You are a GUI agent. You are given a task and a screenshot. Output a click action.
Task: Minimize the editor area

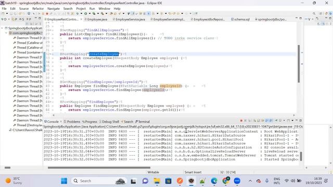(x=297, y=19)
